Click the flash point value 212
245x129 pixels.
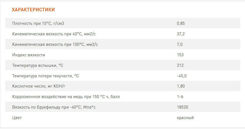click(x=180, y=65)
